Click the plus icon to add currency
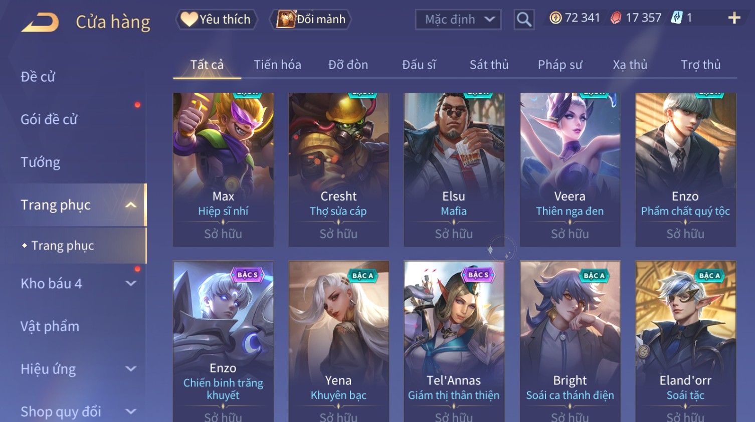Image resolution: width=755 pixels, height=422 pixels. (734, 18)
